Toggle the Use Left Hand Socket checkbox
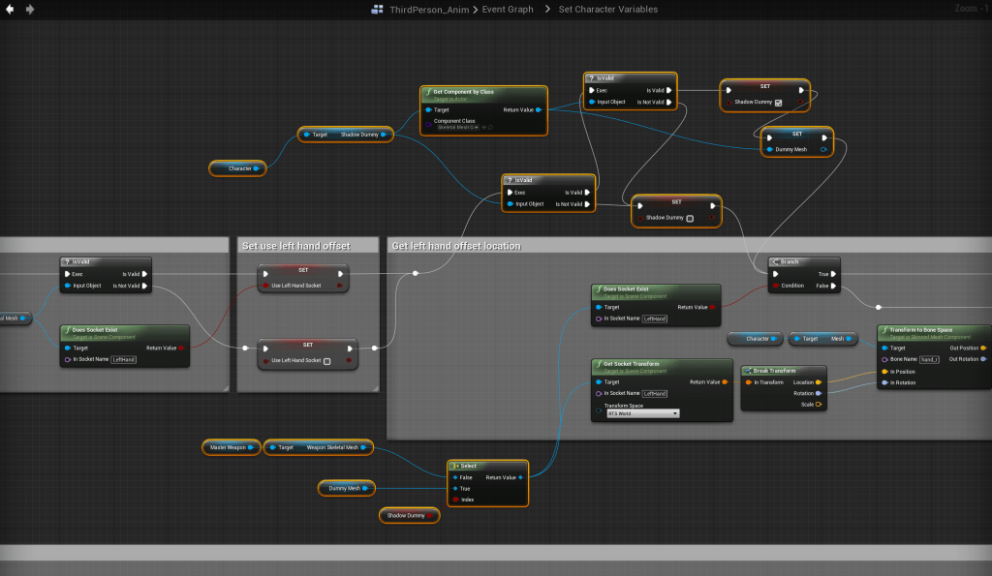 point(326,361)
